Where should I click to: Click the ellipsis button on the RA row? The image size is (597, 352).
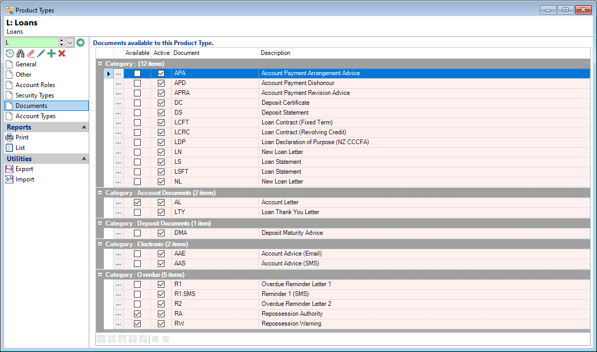[x=118, y=314]
